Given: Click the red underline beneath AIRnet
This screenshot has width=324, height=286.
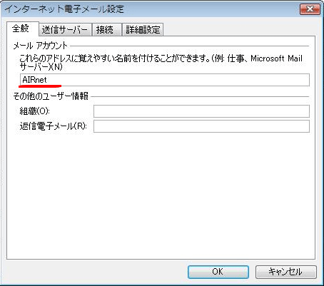Looking at the screenshot, I should tap(40, 86).
